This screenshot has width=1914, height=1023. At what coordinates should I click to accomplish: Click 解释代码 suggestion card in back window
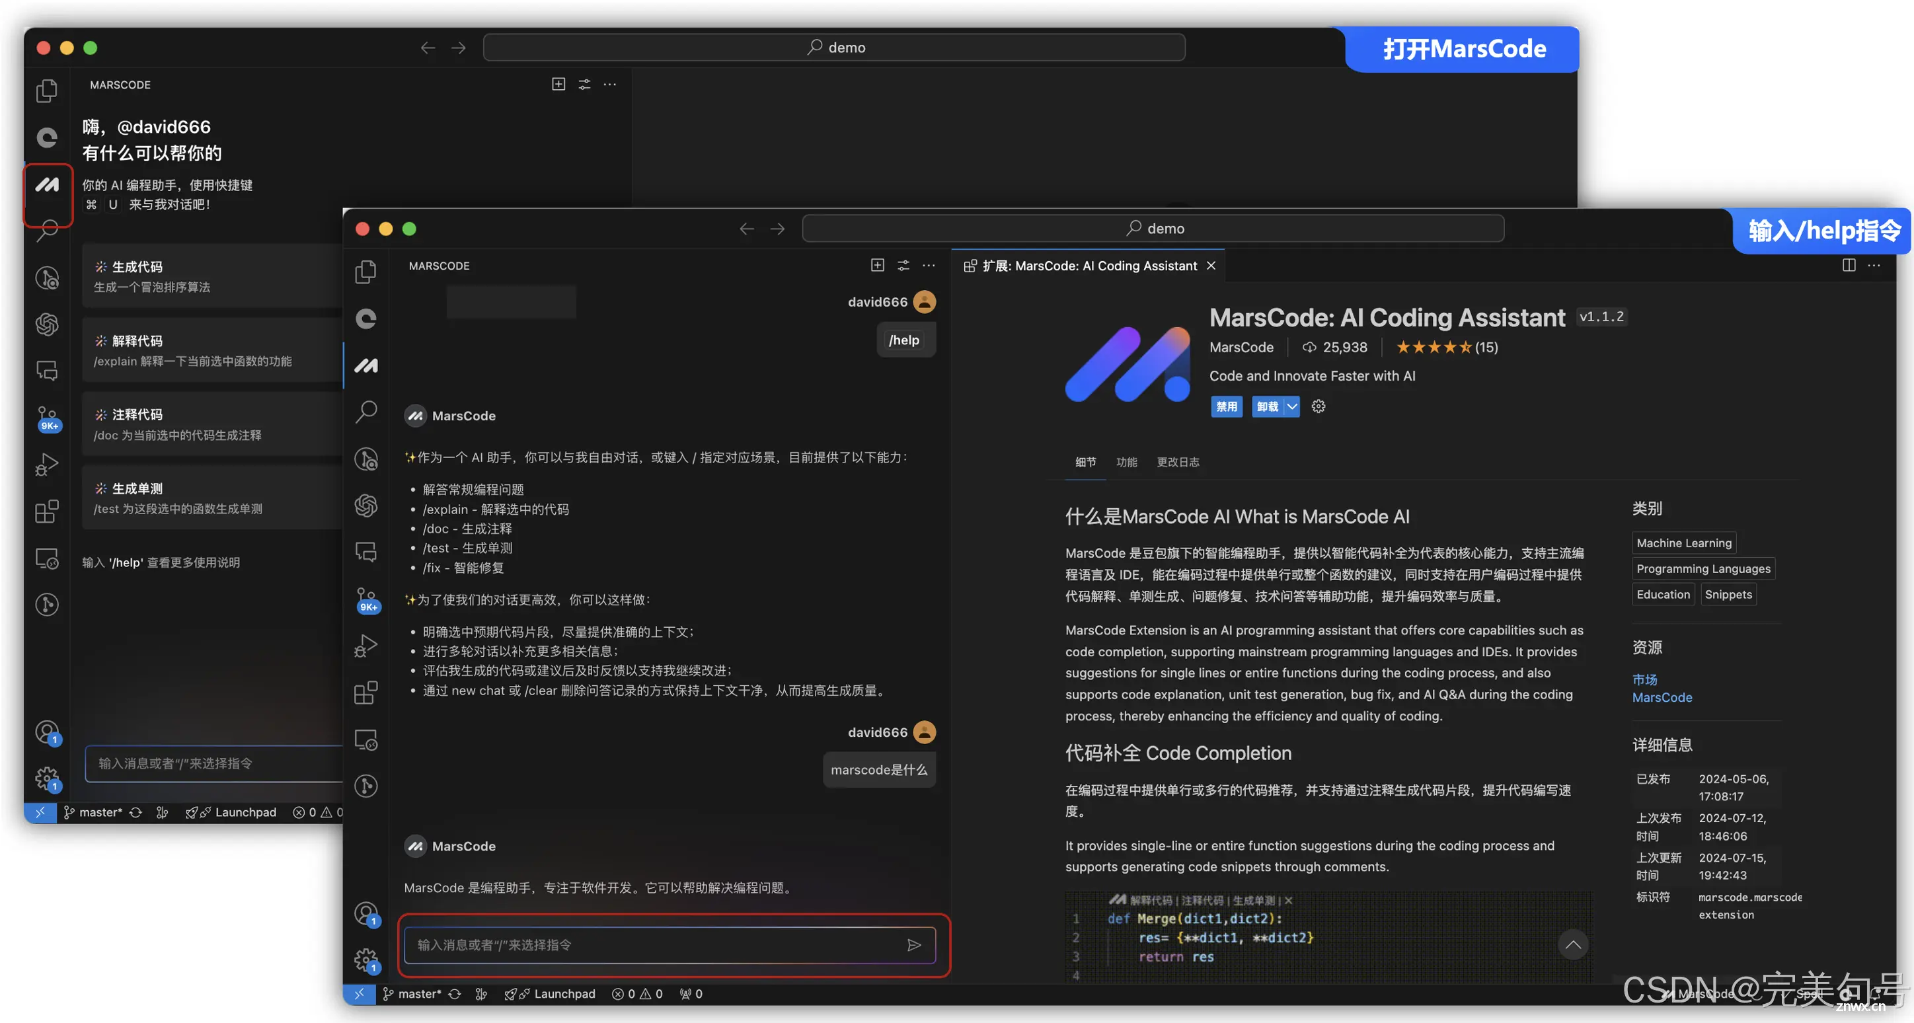pyautogui.click(x=213, y=351)
